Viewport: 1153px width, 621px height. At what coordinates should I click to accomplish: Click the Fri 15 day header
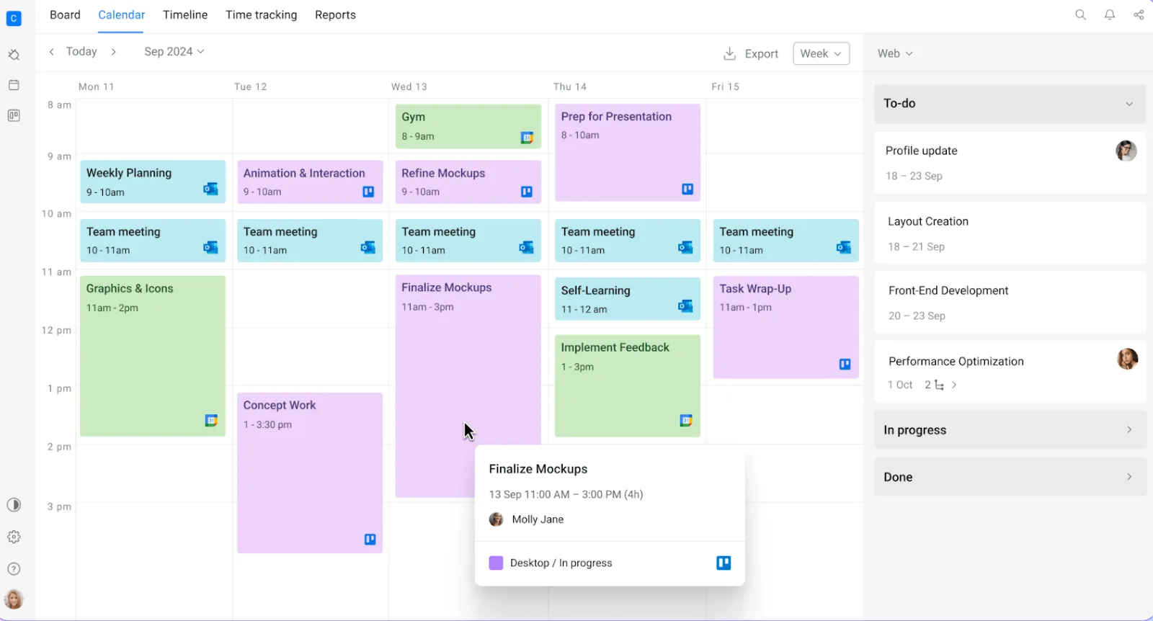(x=725, y=86)
